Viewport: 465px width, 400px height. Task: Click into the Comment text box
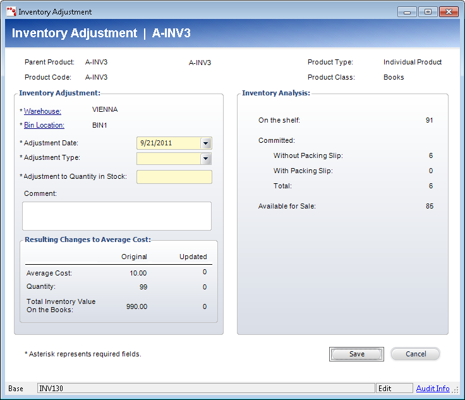(117, 216)
